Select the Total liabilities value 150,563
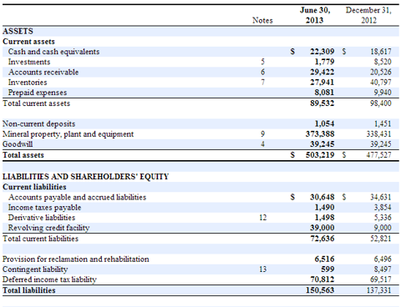401x307 pixels. click(x=320, y=290)
